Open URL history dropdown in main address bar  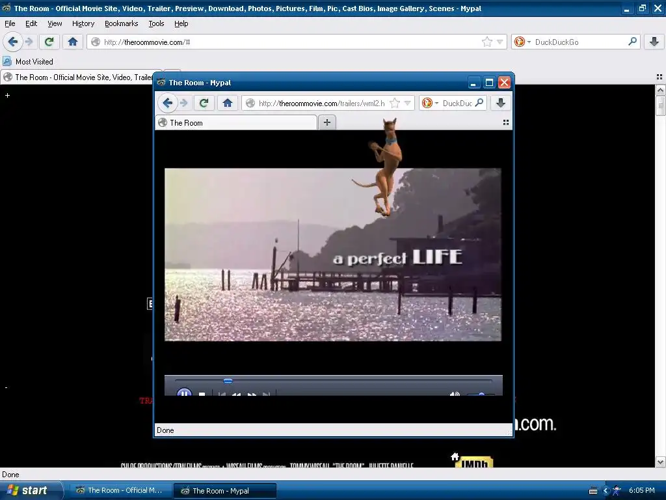(x=500, y=42)
